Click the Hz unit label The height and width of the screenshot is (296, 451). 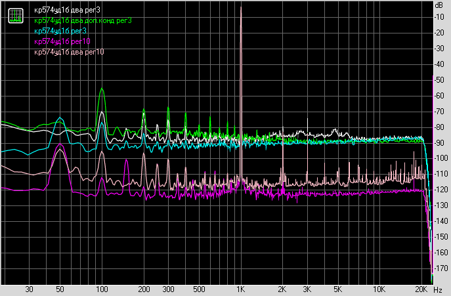coord(438,289)
